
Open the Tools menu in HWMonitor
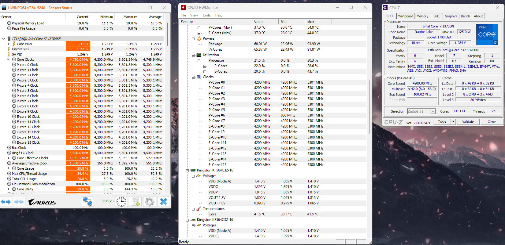[x=206, y=15]
